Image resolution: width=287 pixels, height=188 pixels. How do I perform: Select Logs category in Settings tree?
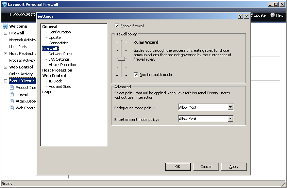[47, 92]
